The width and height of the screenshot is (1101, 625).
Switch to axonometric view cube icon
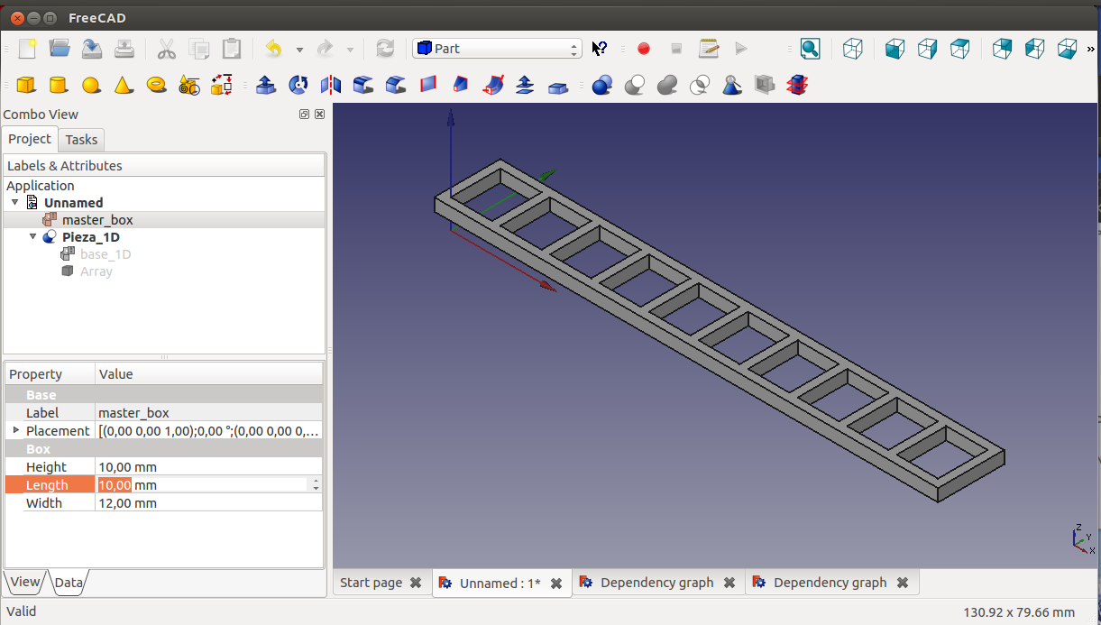[853, 49]
